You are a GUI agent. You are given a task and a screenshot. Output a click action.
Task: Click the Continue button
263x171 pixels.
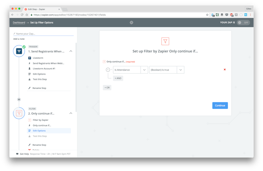(x=220, y=105)
